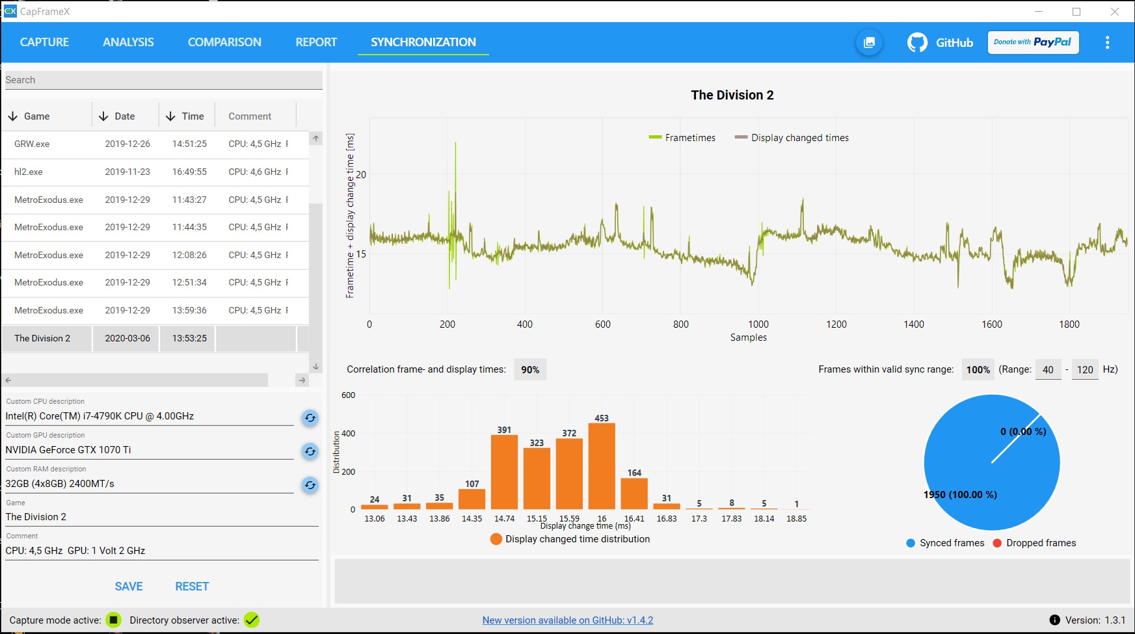This screenshot has height=634, width=1135.
Task: Sort records by Game column arrow
Action: (12, 116)
